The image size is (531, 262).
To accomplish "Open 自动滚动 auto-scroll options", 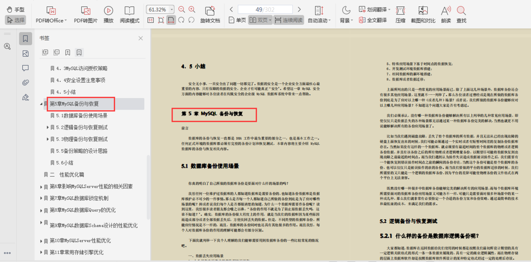I will 319,15.
